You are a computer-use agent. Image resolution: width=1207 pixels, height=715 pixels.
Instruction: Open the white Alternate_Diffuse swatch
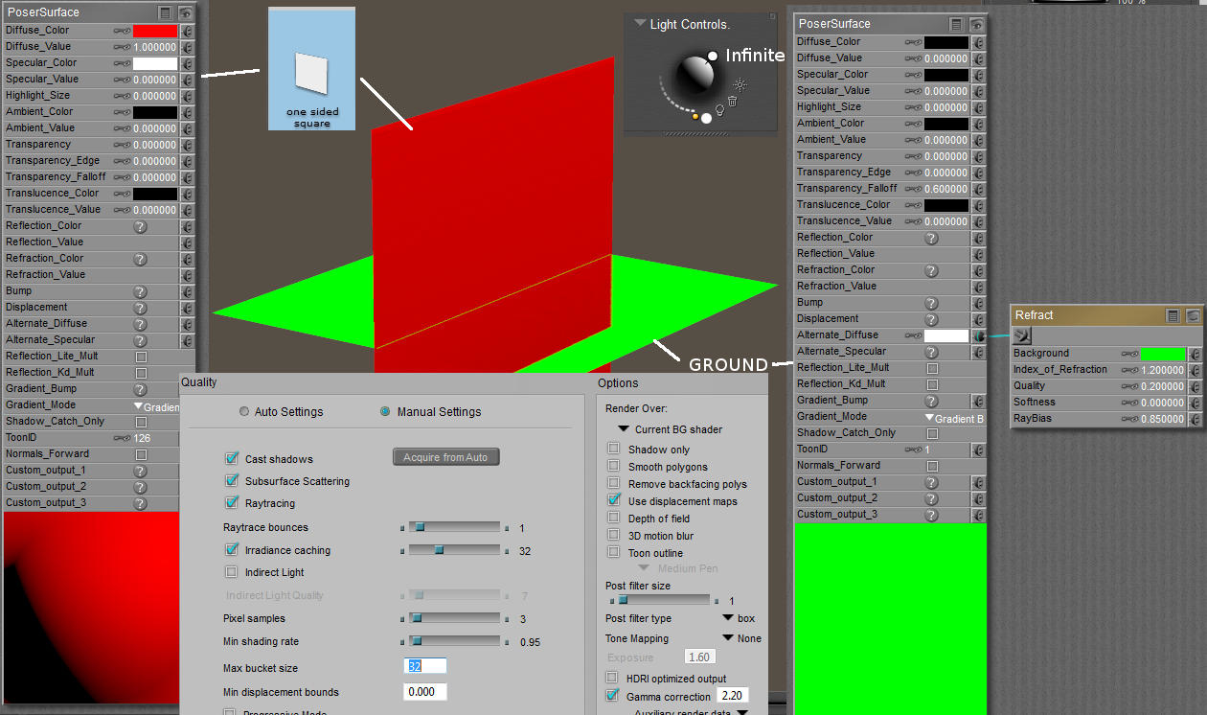[946, 335]
